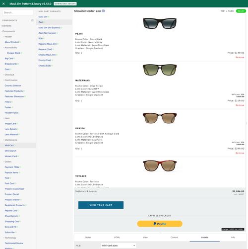Remove the Waterways item from cart
The width and height of the screenshot is (248, 249).
click(x=240, y=105)
